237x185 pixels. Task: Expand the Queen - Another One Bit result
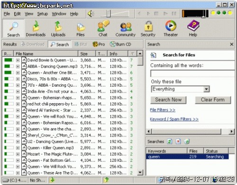point(18,73)
